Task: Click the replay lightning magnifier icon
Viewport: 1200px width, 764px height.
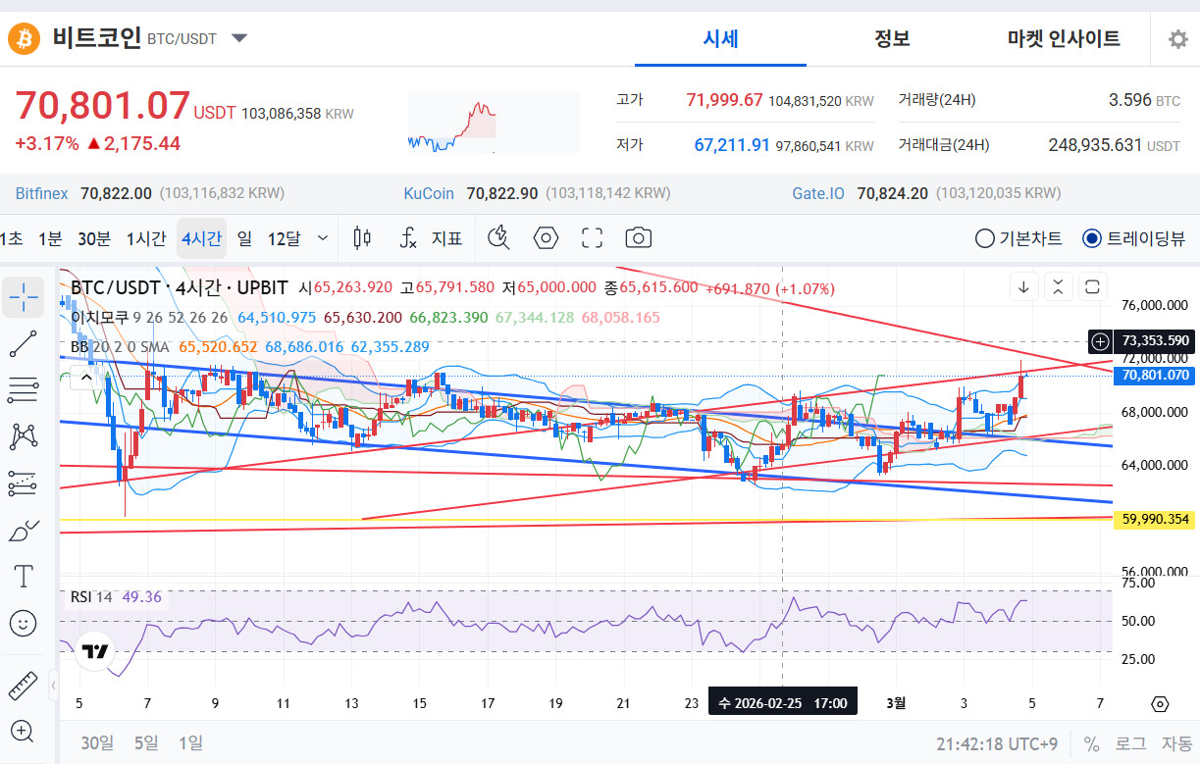Action: point(499,237)
